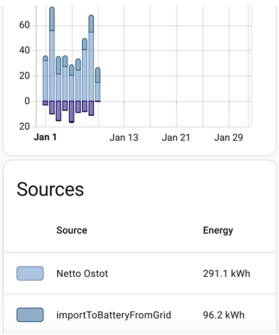Click the second tallest bar near Jan 8
Viewport: 279px width, 335px height.
tap(91, 58)
